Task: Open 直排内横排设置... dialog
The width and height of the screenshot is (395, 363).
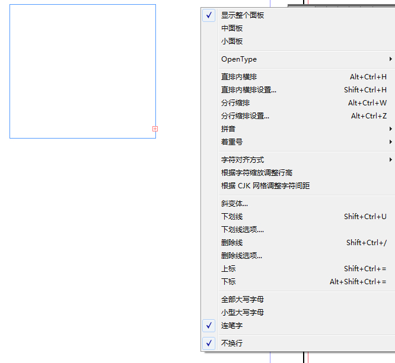Action: point(298,90)
